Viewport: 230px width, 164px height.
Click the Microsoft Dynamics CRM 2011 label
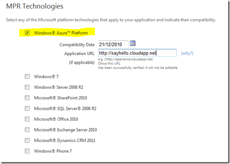coord(65,140)
